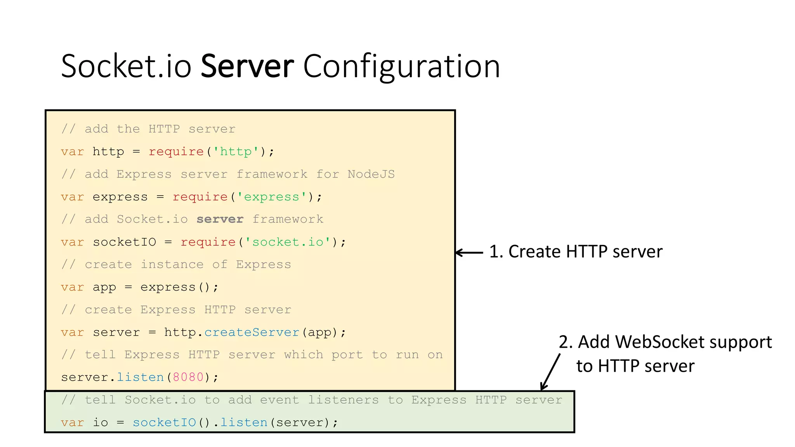
Task: Click the 'var app = express();' line
Action: pyautogui.click(x=140, y=288)
